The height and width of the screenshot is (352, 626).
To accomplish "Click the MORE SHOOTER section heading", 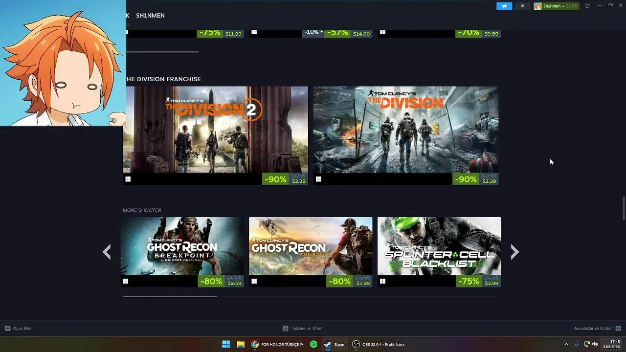I will tap(142, 210).
